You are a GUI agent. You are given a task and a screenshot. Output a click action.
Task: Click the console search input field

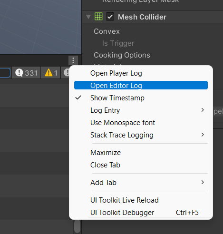click(5, 73)
